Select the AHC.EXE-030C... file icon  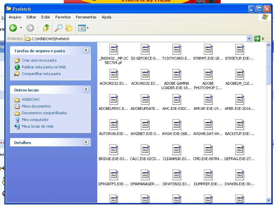tap(177, 99)
